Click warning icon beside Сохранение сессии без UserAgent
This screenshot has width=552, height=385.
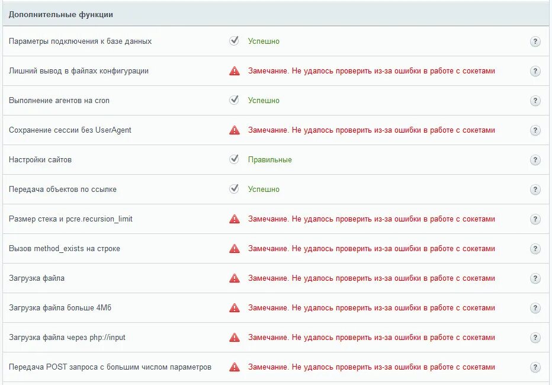pos(235,130)
